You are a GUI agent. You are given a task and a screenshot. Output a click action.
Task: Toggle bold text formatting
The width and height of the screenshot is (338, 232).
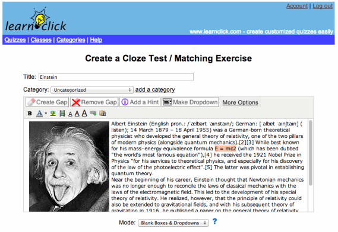30,114
